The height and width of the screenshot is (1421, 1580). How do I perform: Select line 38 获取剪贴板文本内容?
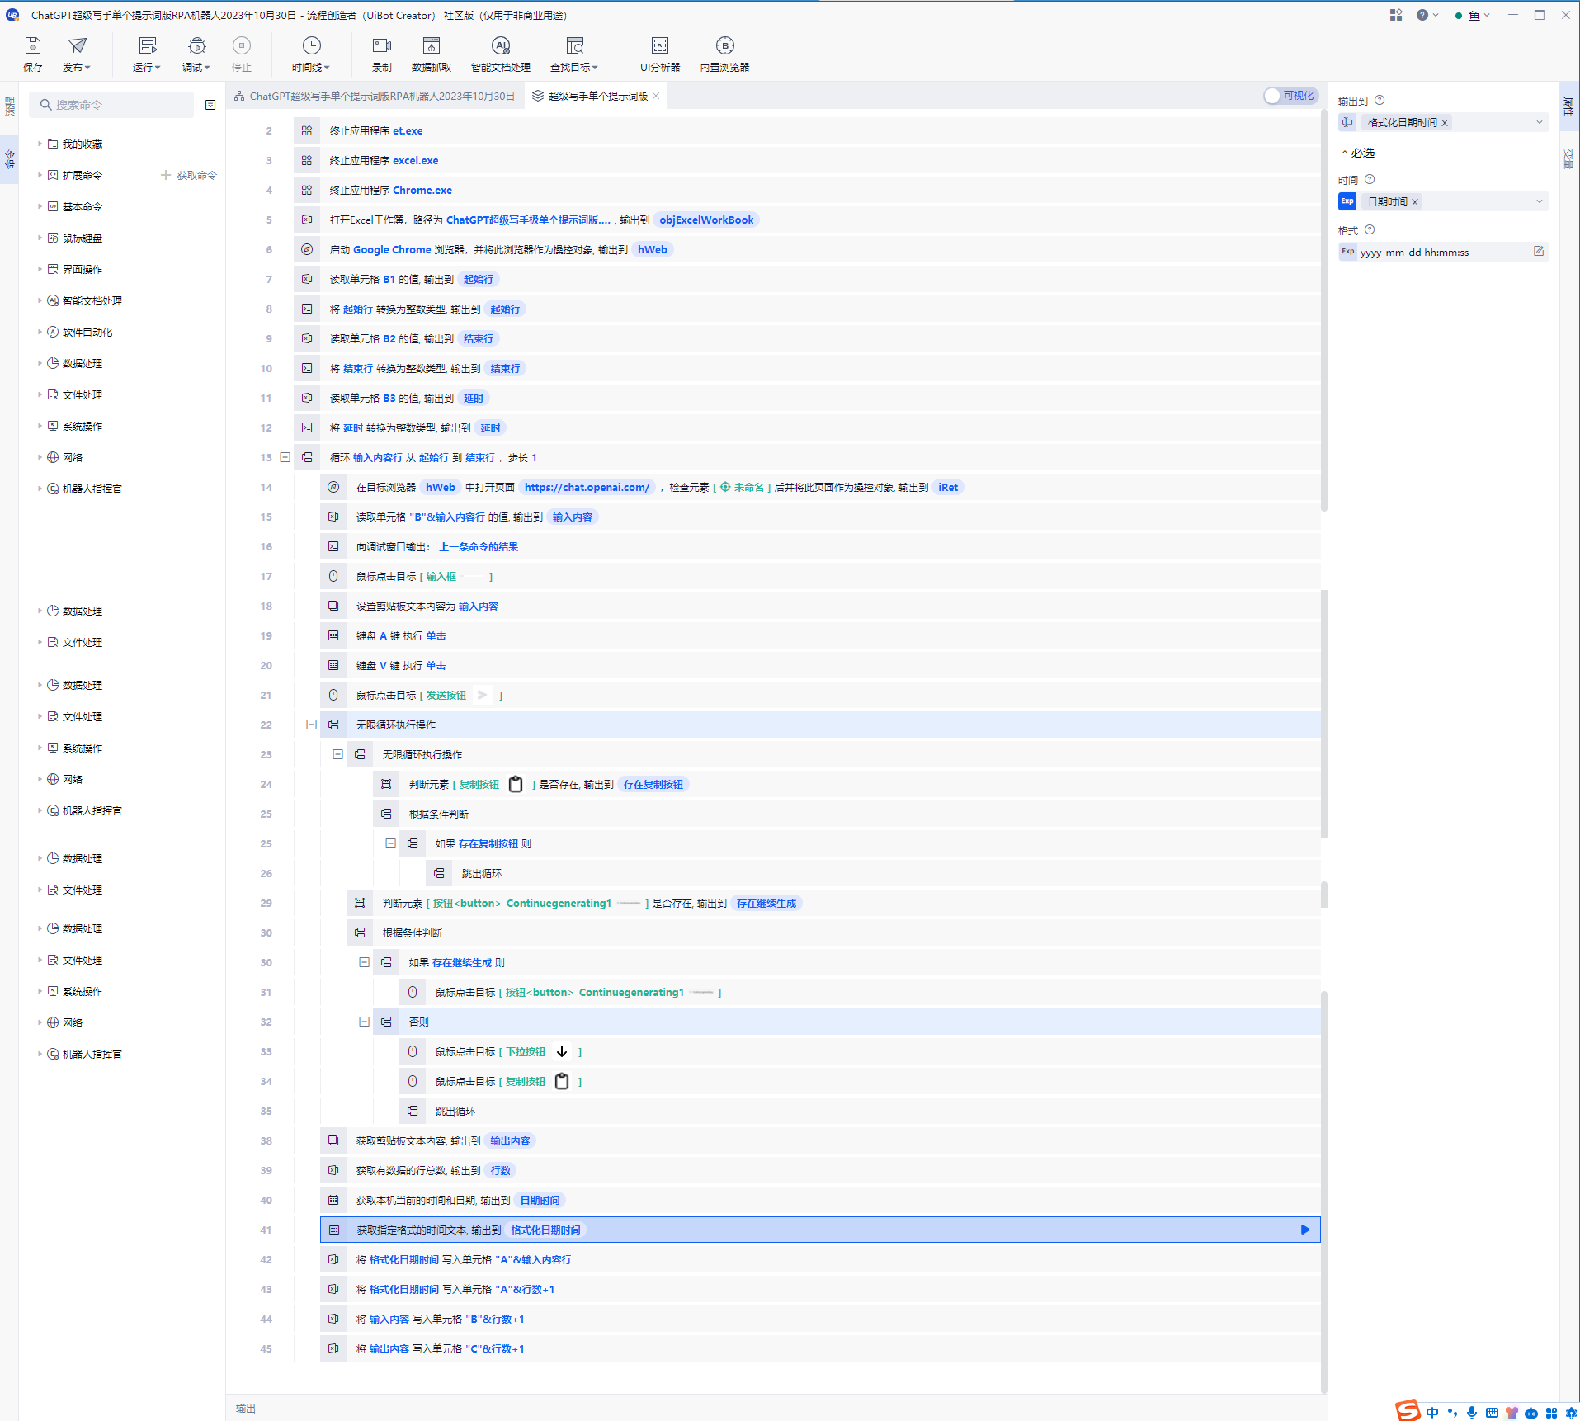pyautogui.click(x=820, y=1140)
